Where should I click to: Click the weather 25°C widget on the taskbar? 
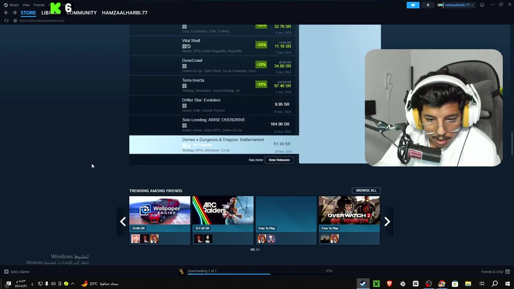[x=100, y=284]
